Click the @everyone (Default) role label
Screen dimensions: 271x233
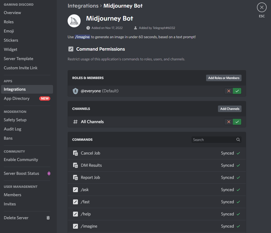tap(100, 91)
